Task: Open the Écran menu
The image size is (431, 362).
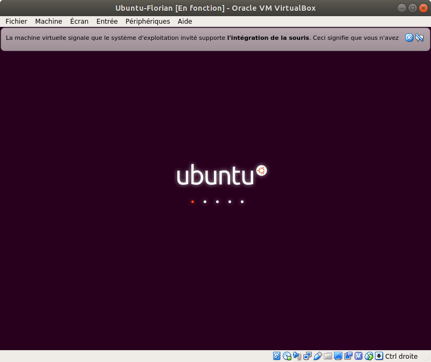Action: 79,22
